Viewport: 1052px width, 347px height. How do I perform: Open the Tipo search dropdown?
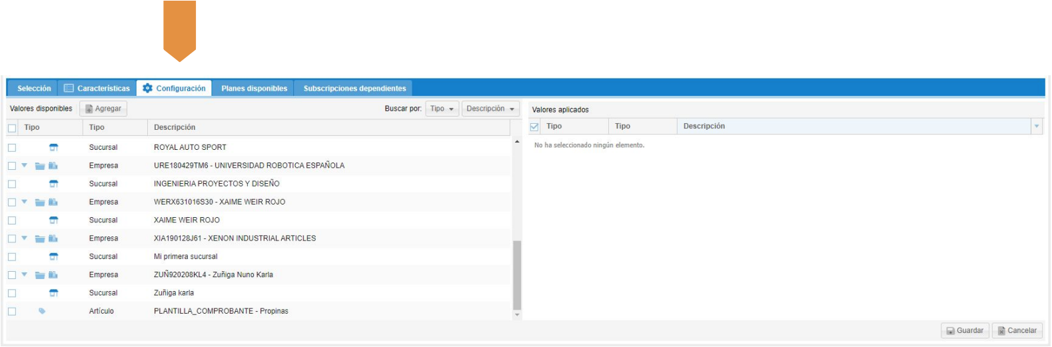pos(442,109)
